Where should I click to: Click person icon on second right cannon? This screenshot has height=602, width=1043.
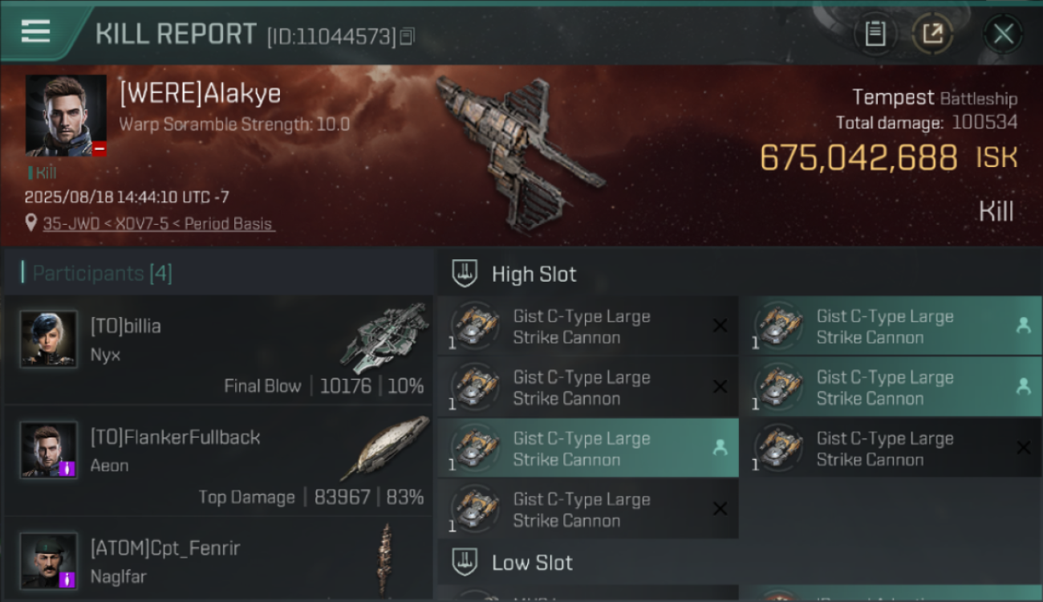(x=1023, y=387)
